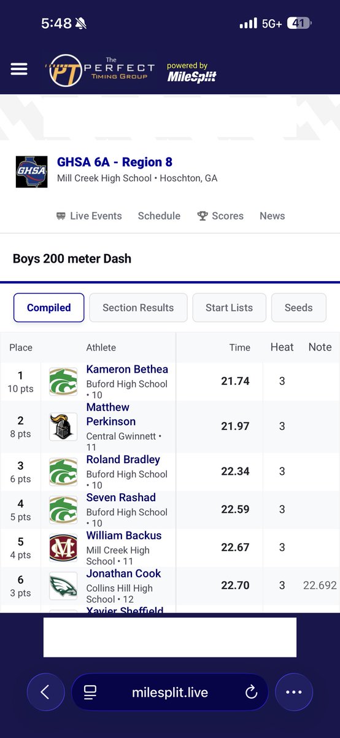
Task: Go back with browser back arrow
Action: 45,692
